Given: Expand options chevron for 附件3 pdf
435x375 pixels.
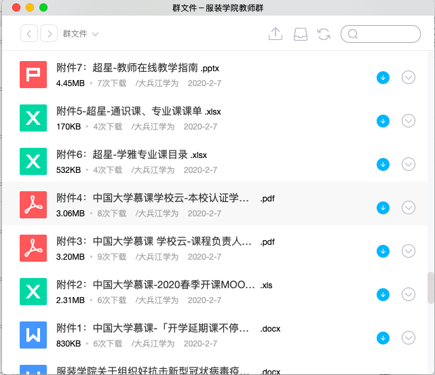Looking at the screenshot, I should click(409, 251).
